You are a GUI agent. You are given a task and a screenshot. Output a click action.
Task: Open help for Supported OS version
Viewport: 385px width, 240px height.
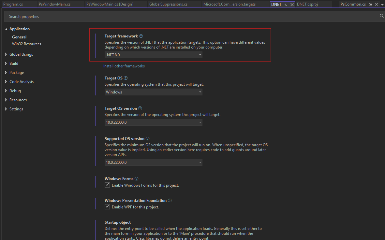[148, 138]
